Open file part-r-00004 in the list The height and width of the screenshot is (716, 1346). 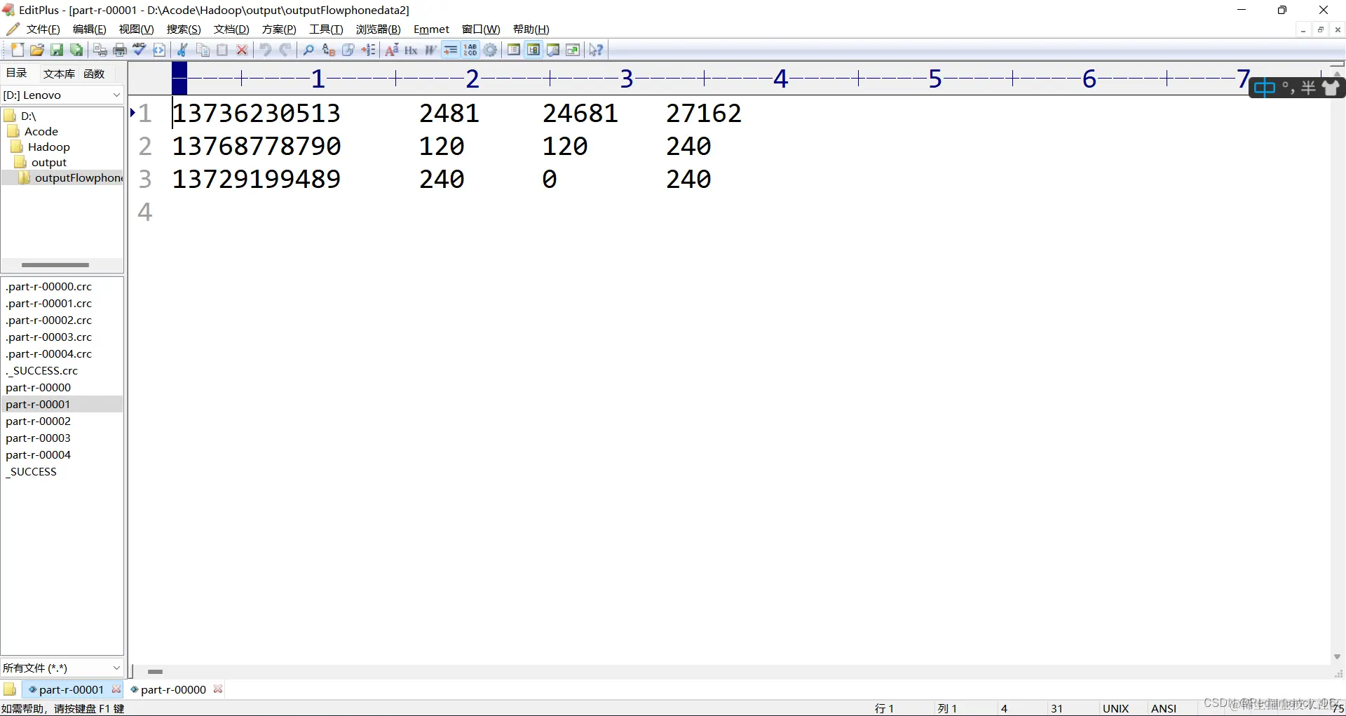[38, 454]
